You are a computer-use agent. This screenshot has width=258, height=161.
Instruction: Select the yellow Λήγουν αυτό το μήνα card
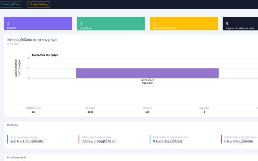183,24
